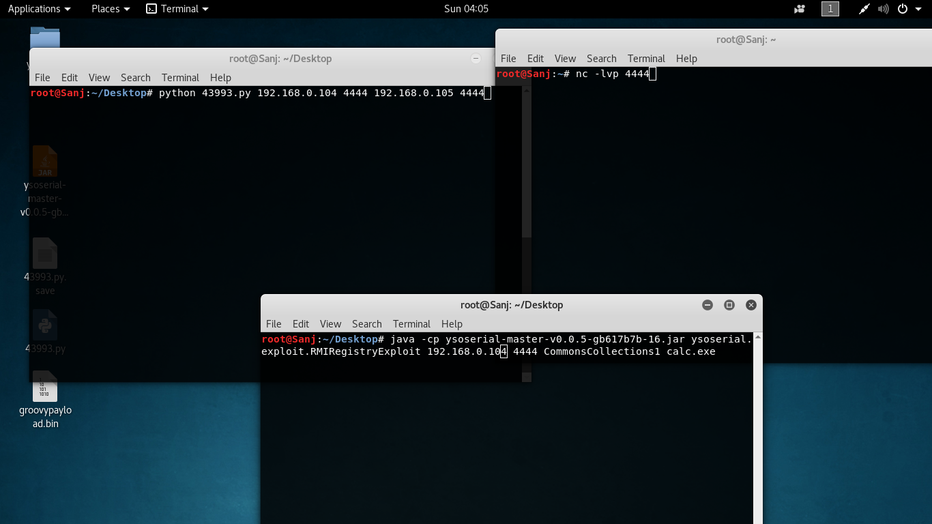Open Terminal menu in nc terminal window
Viewport: 932px width, 524px height.
click(x=646, y=59)
